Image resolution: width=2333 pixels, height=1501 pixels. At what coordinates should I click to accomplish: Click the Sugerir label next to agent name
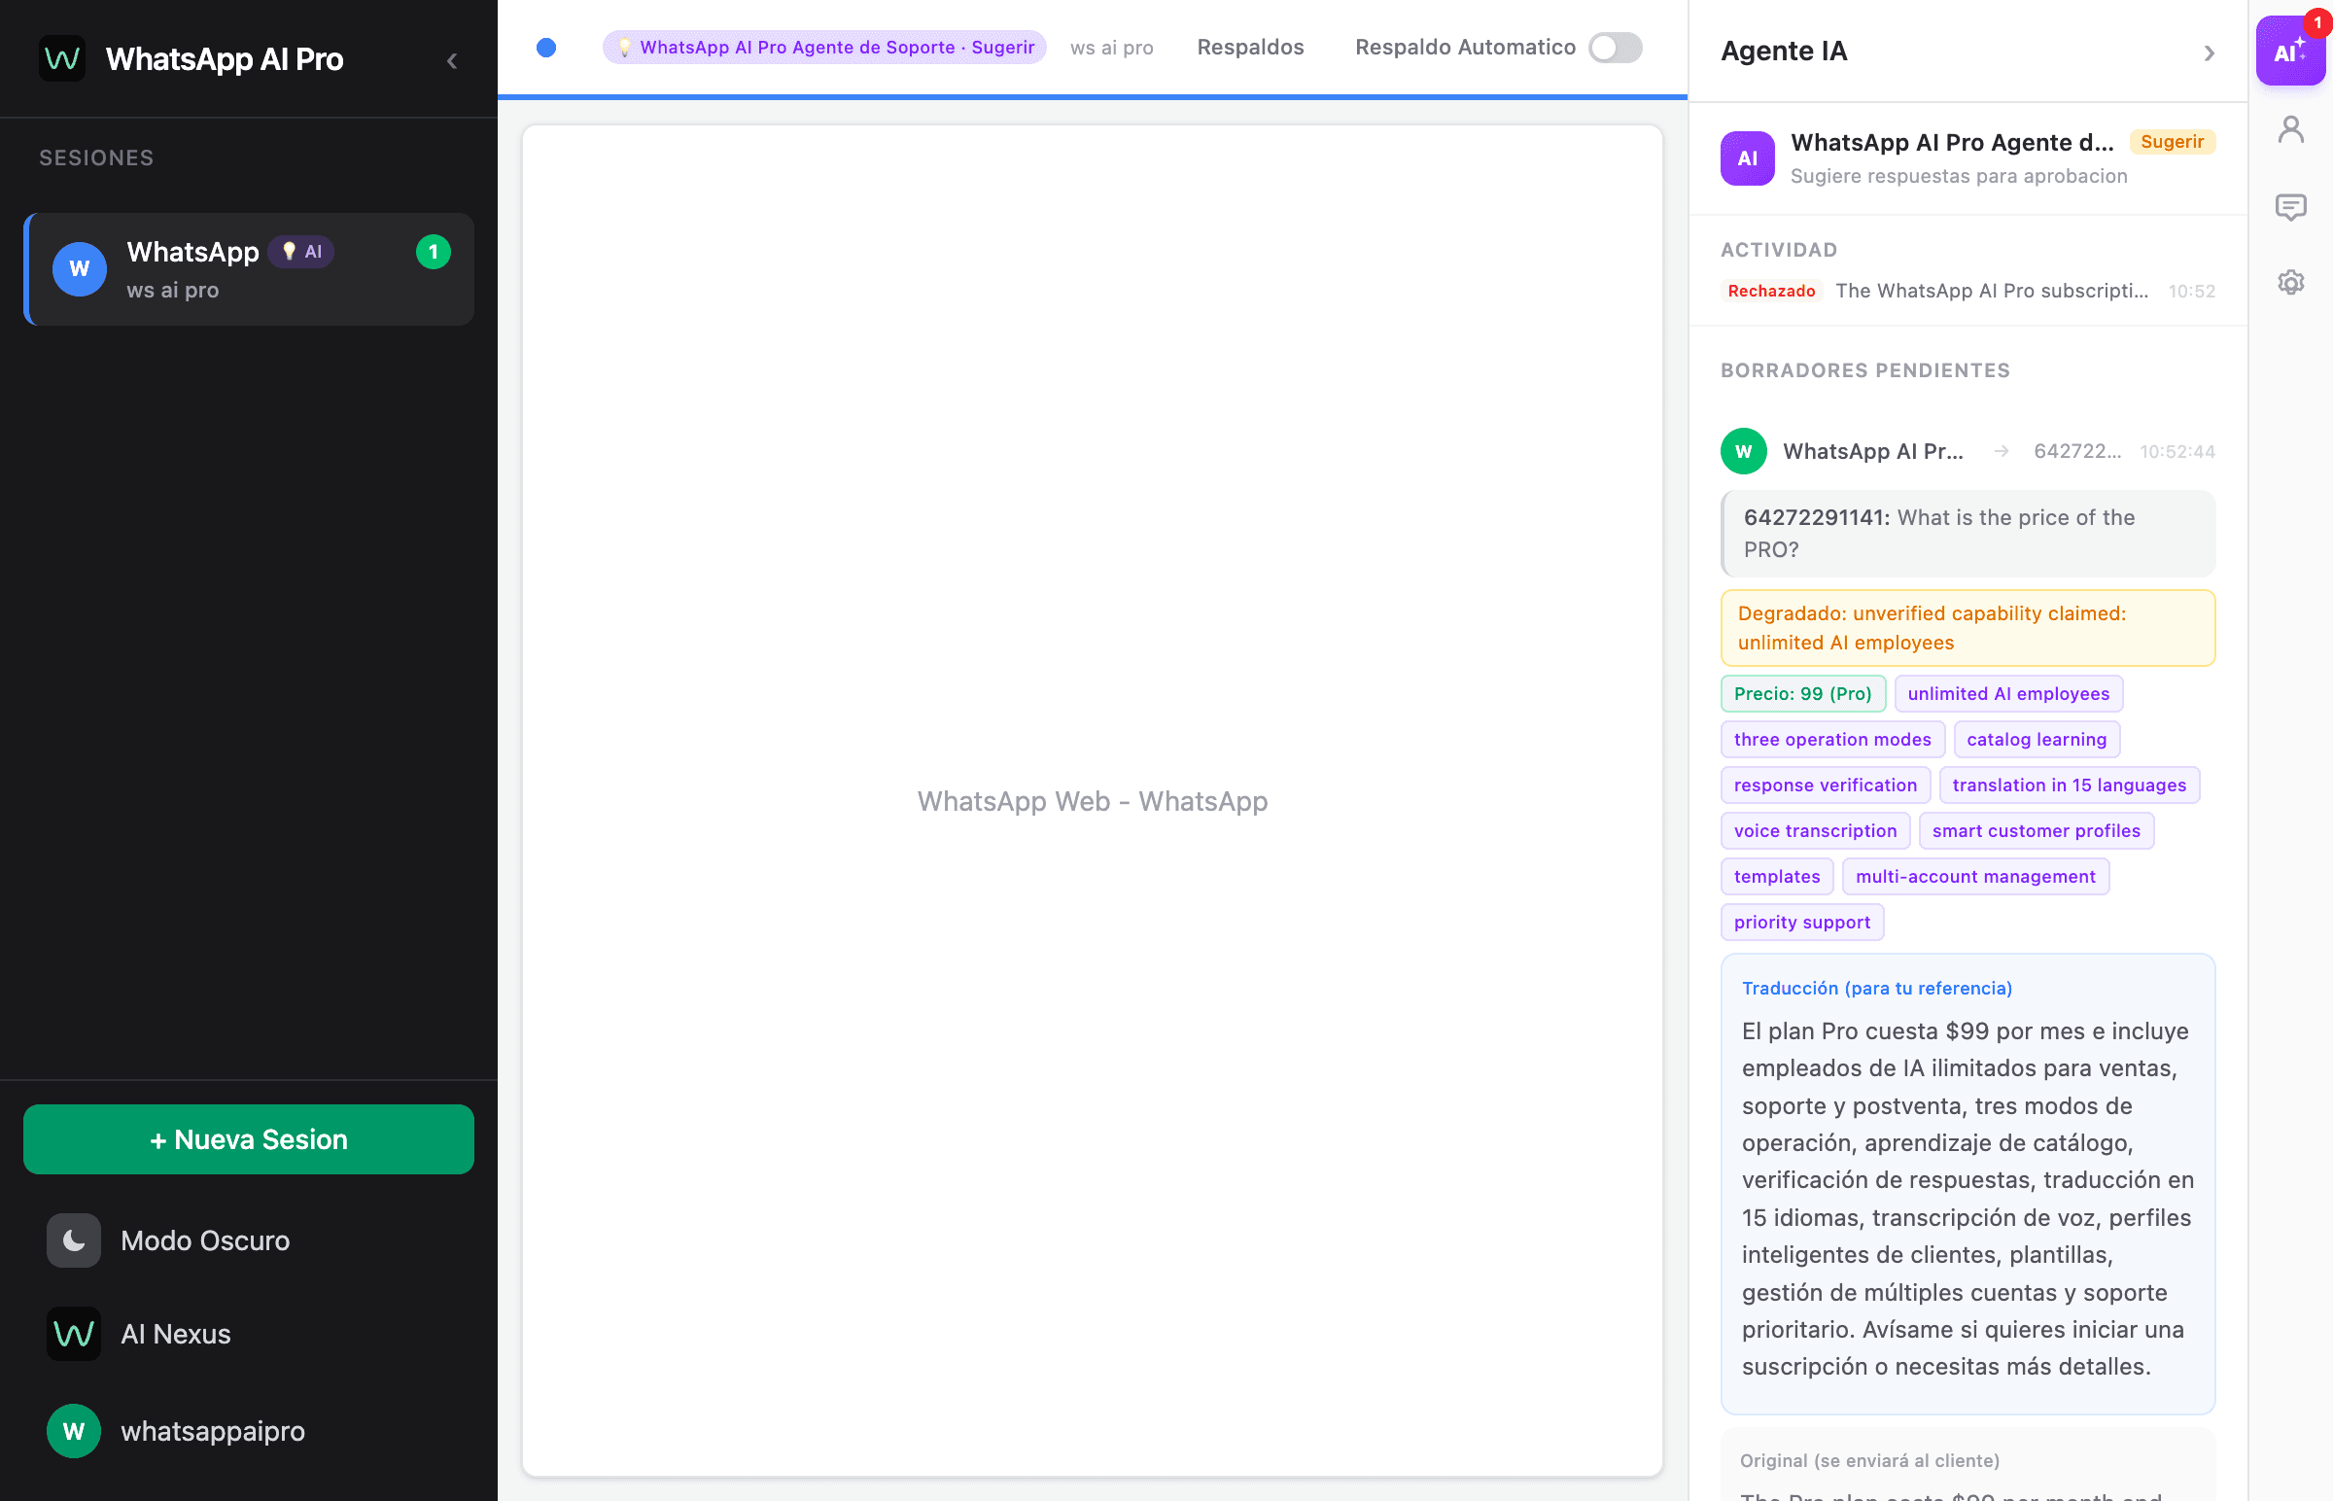pyautogui.click(x=2174, y=141)
